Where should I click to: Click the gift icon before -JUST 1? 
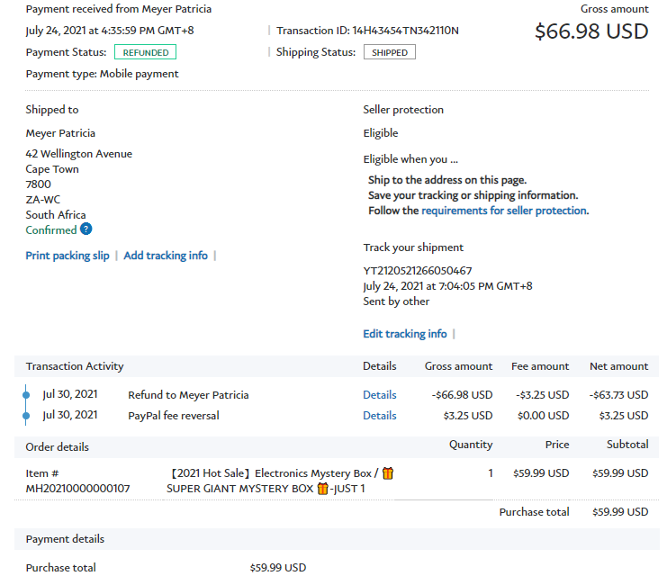pyautogui.click(x=323, y=489)
